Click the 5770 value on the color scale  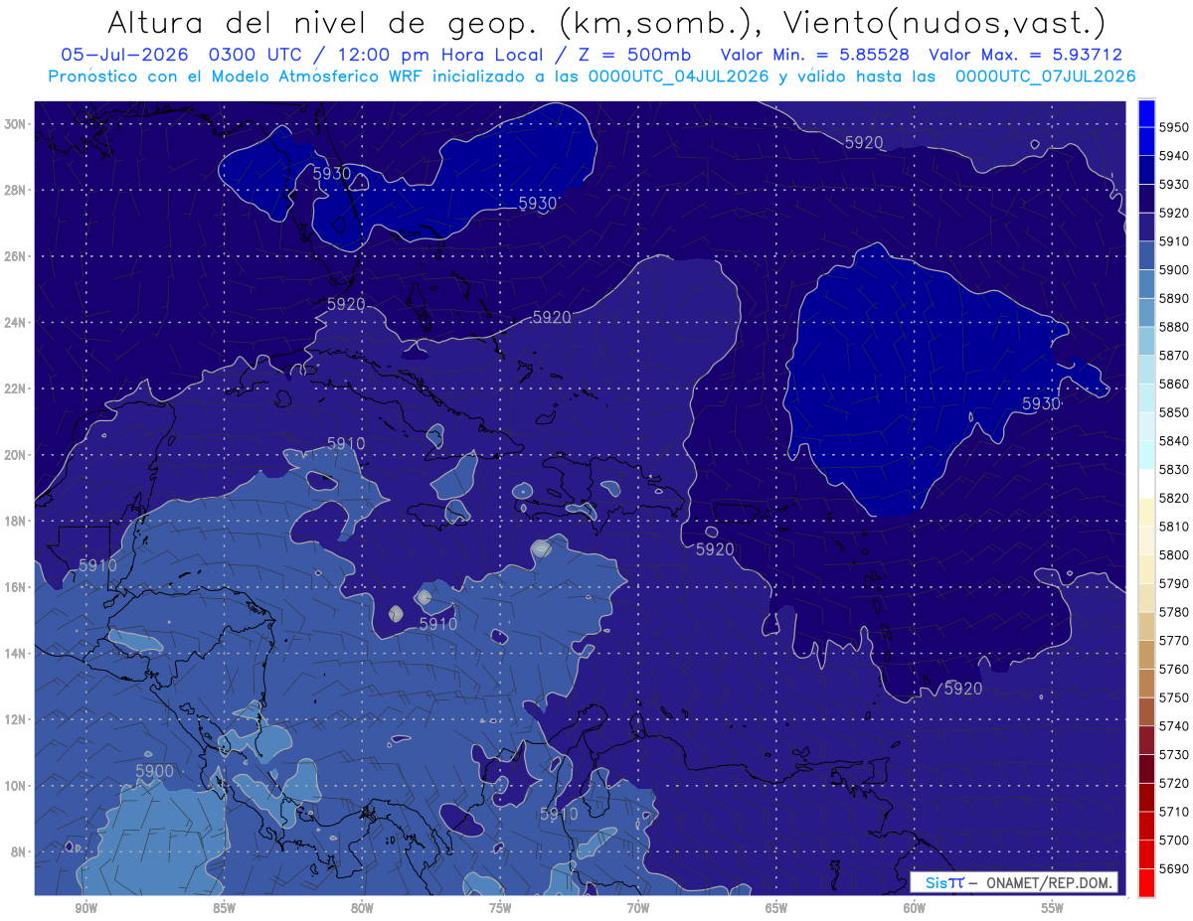pyautogui.click(x=1173, y=640)
